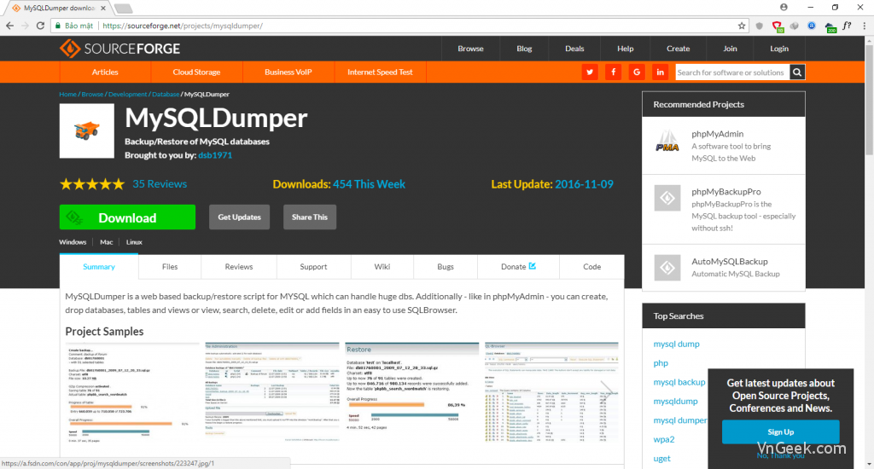Open Internet Speed Test link
The height and width of the screenshot is (469, 874).
pyautogui.click(x=380, y=72)
